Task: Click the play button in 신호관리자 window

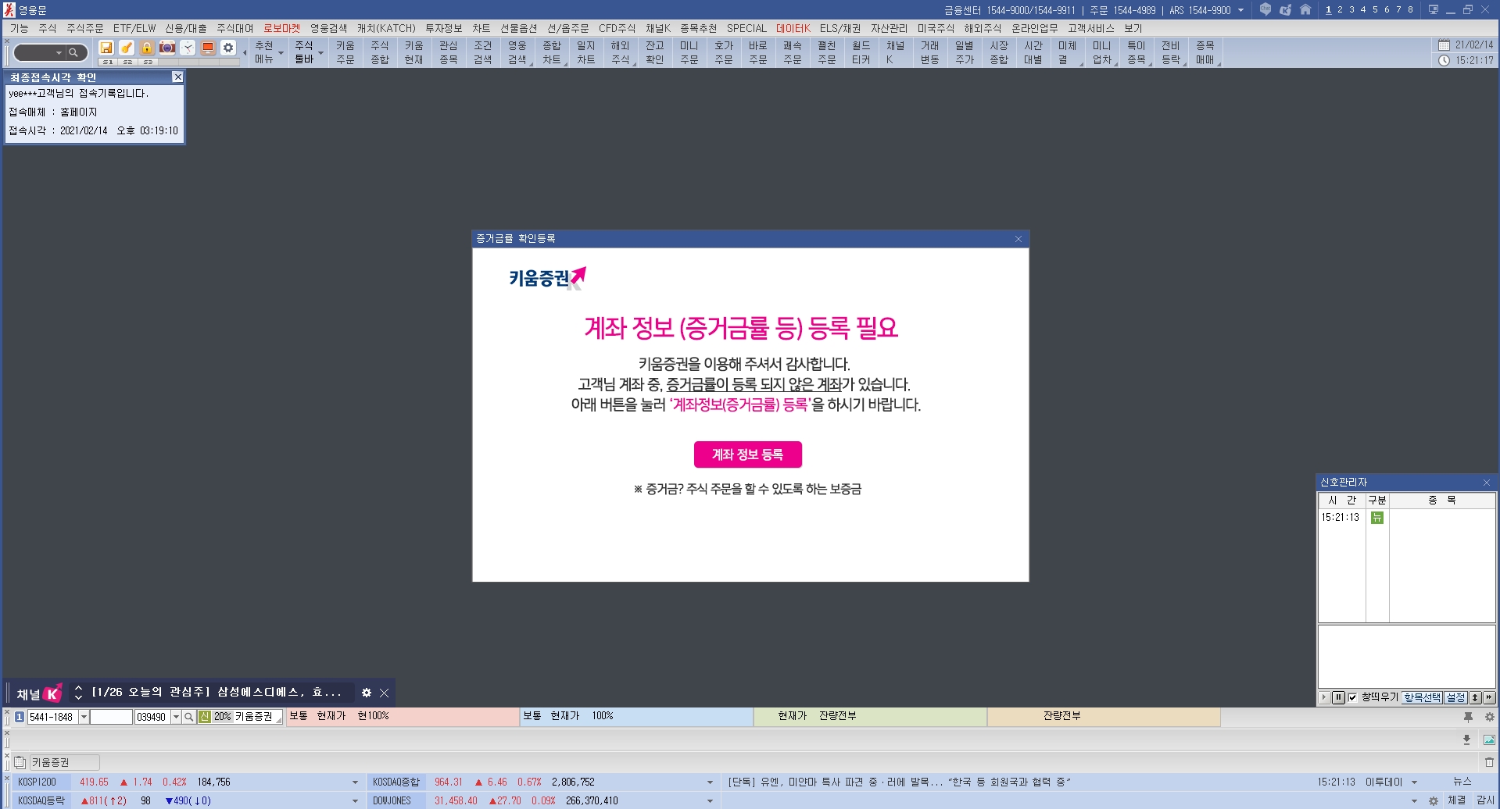Action: [1323, 697]
